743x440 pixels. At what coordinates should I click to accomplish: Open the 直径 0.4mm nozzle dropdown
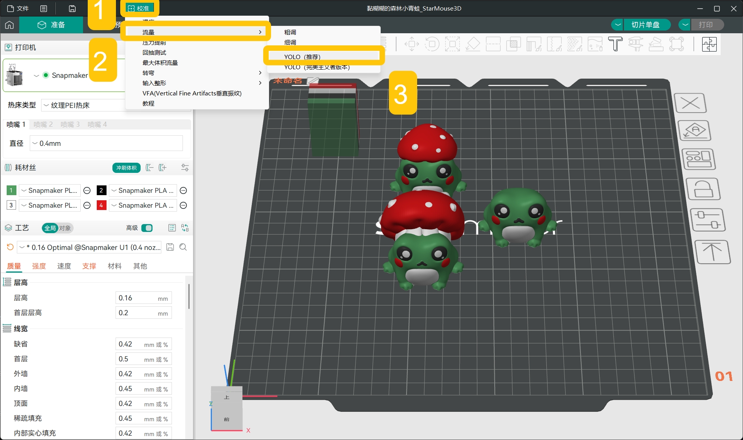click(106, 144)
